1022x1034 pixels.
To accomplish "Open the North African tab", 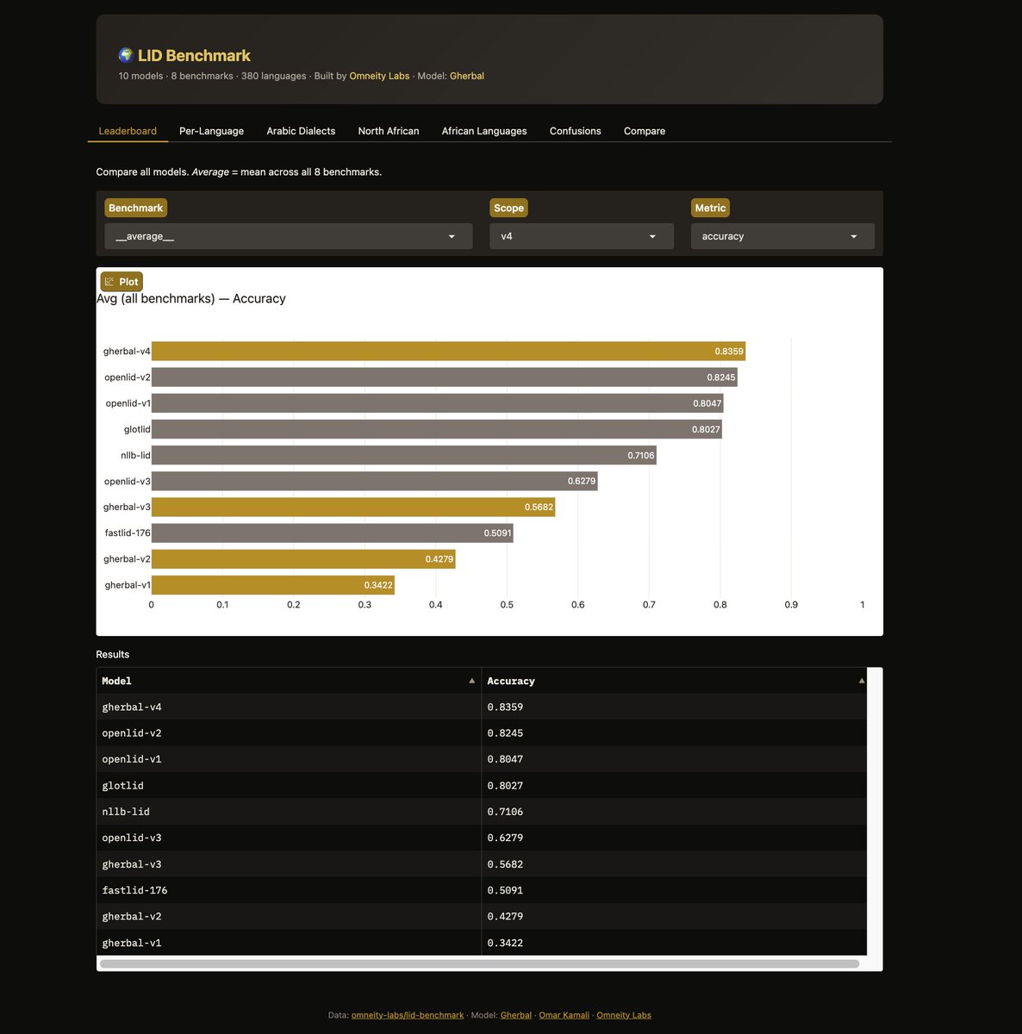I will click(x=389, y=131).
